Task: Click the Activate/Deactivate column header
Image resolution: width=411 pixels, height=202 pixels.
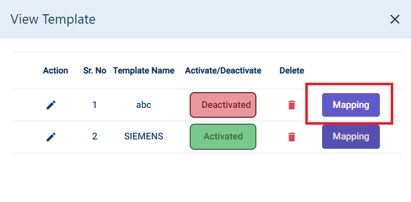Action: pos(223,70)
